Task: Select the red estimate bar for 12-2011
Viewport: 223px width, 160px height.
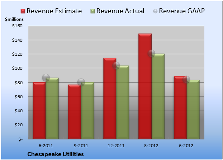Action: click(x=110, y=98)
